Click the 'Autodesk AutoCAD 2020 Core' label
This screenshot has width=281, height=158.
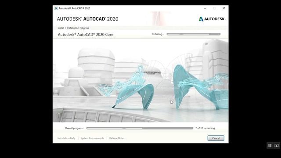(x=86, y=34)
